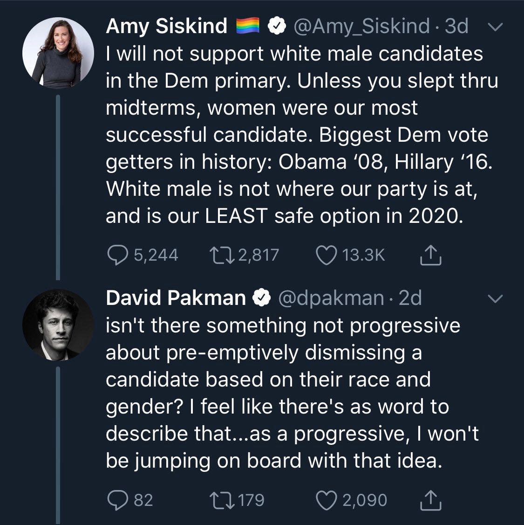The width and height of the screenshot is (524, 525).
Task: Click the 3d timestamp on Amy's tweet
Action: coord(456,26)
